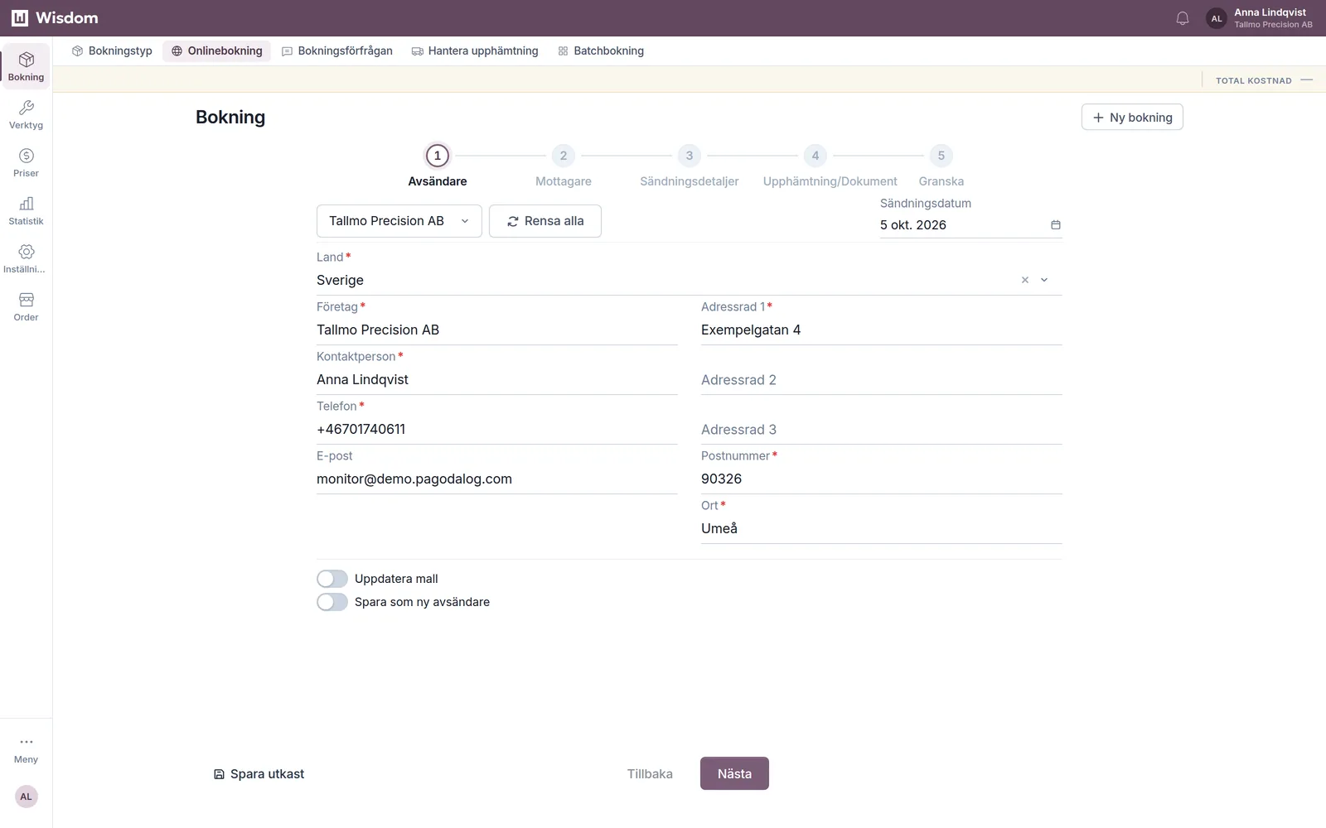Toggle Uppdatera mall switch
Viewport: 1326px width, 828px height.
[x=332, y=579]
